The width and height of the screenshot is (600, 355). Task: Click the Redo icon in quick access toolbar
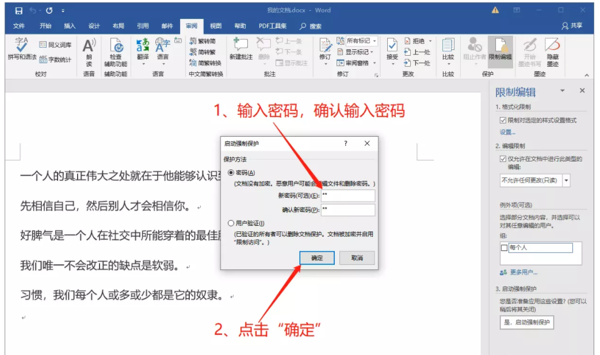point(49,11)
